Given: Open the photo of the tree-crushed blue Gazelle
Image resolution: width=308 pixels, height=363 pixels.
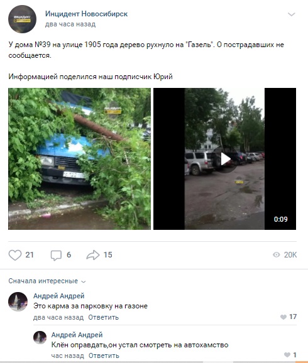Looking at the screenshot, I should (79, 159).
